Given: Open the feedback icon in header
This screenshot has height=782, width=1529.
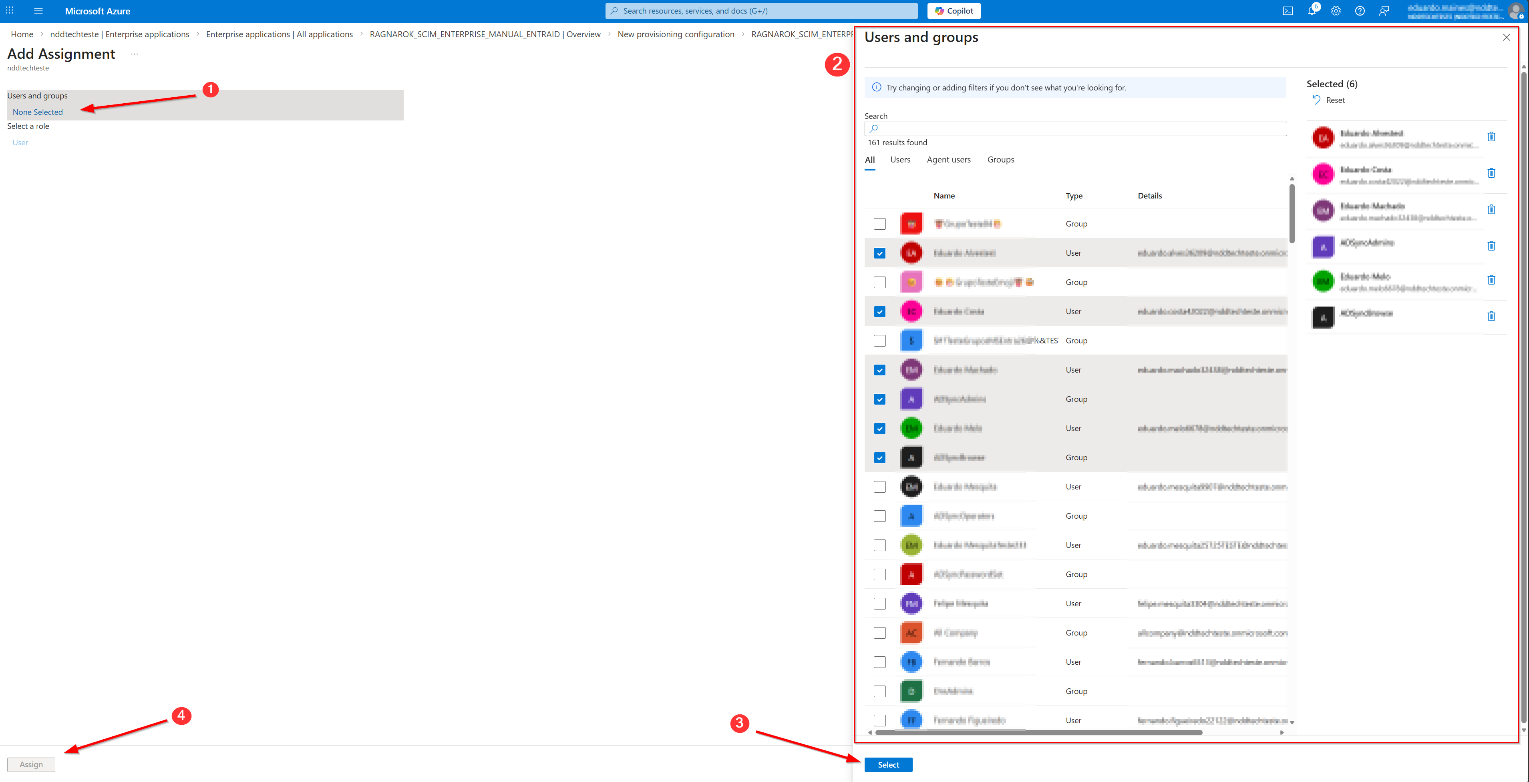Looking at the screenshot, I should [x=1384, y=11].
